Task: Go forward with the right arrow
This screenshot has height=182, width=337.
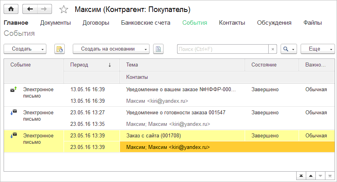Action: coord(44,9)
